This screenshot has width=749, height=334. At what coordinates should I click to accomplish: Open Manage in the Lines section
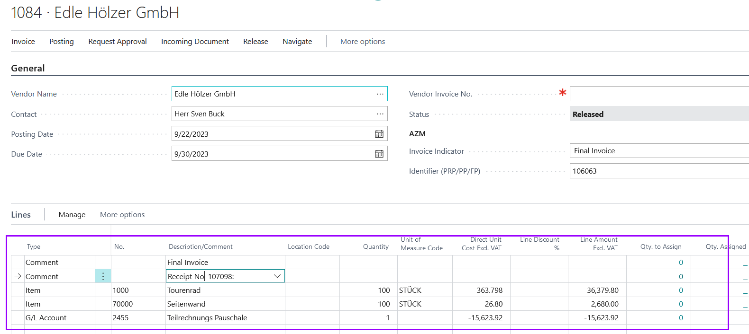(72, 215)
